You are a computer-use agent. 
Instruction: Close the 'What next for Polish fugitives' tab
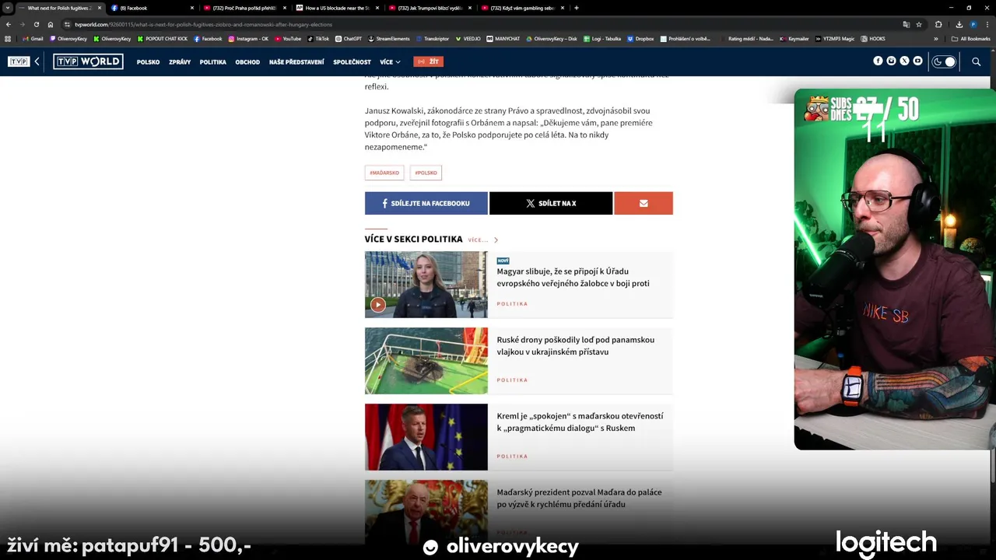pos(100,8)
